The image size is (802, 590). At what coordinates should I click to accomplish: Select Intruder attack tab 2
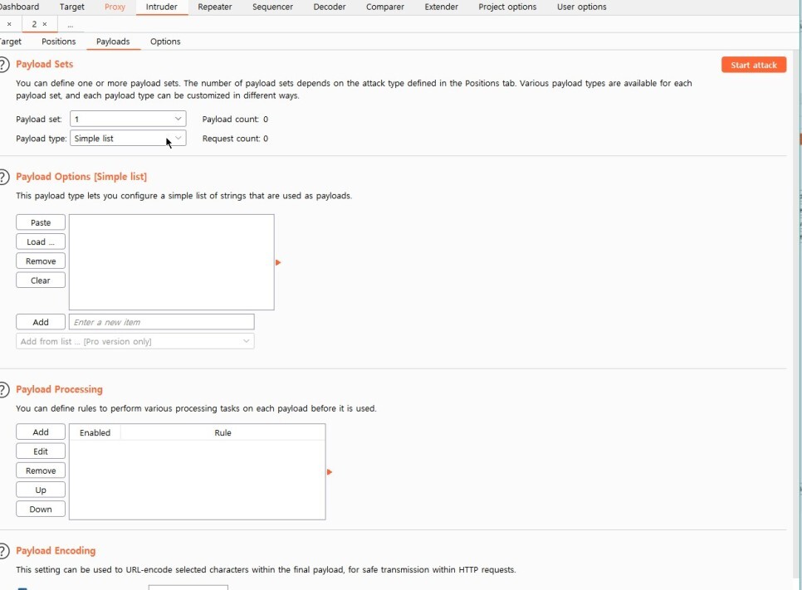click(34, 24)
